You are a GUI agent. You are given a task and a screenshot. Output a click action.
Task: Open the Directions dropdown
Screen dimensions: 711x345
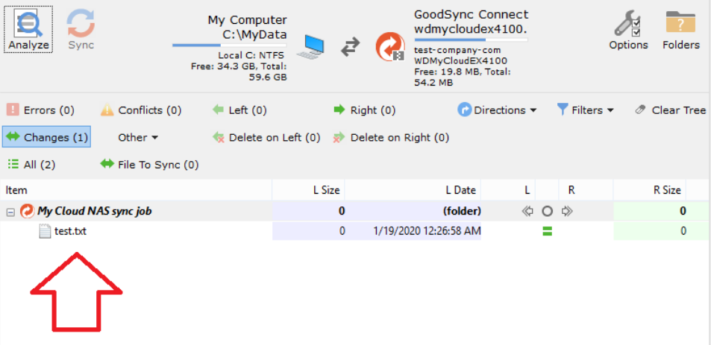click(497, 110)
